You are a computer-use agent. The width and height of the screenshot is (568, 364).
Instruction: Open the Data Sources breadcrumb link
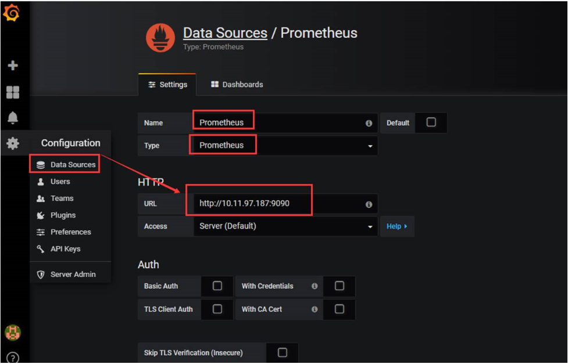[x=225, y=33]
